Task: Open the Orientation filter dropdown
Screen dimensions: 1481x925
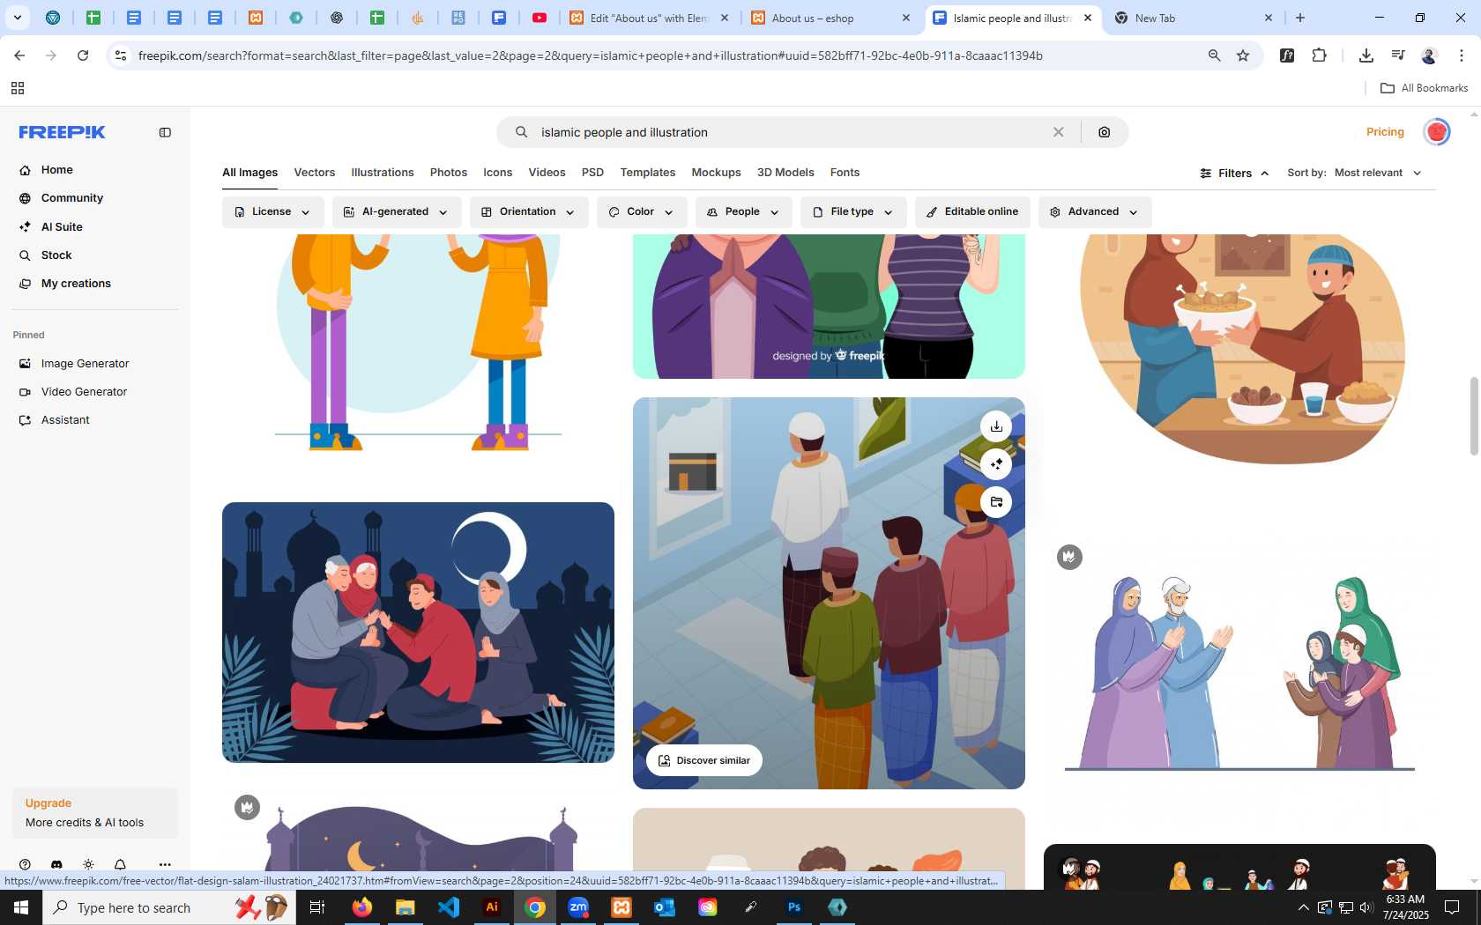Action: (x=529, y=212)
